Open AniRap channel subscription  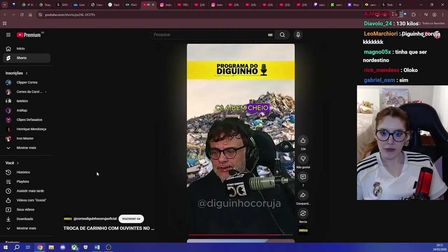(x=27, y=110)
